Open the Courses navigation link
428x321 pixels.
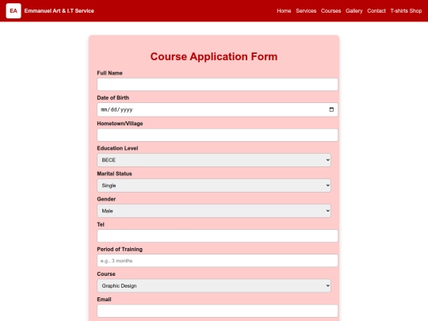point(331,11)
